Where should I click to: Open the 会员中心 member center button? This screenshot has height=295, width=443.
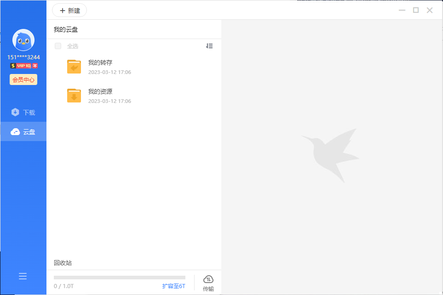(23, 79)
